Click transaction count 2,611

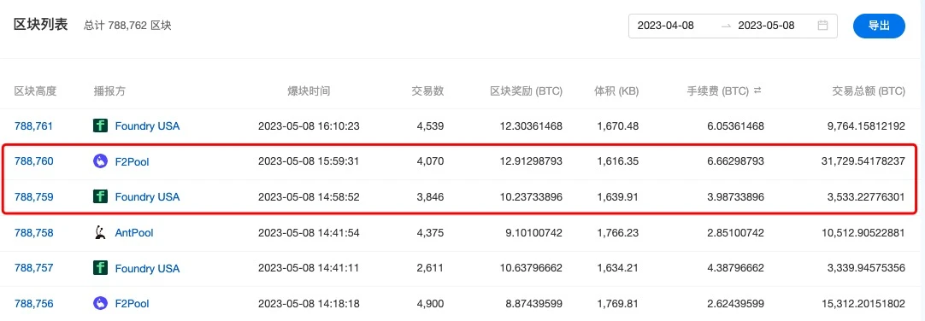click(x=430, y=268)
